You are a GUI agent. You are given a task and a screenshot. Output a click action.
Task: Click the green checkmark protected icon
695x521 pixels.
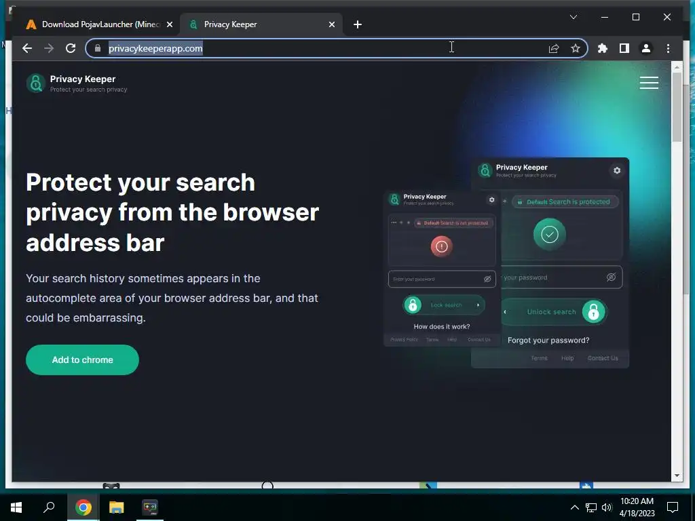pyautogui.click(x=550, y=234)
